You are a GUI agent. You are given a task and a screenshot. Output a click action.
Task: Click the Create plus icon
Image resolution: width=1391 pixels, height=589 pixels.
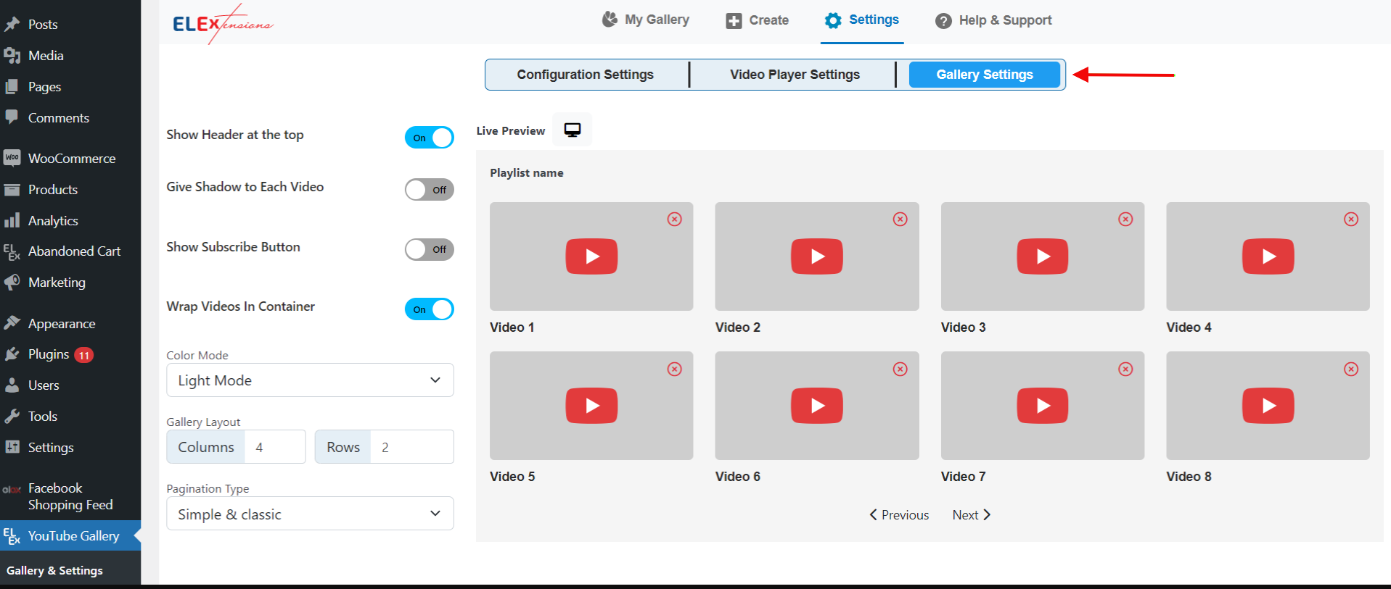click(734, 21)
